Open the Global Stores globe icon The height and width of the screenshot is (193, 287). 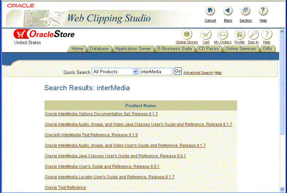click(187, 34)
